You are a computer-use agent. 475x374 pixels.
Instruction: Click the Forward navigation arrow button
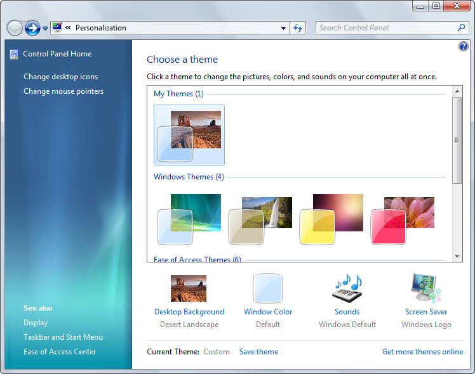click(x=32, y=28)
